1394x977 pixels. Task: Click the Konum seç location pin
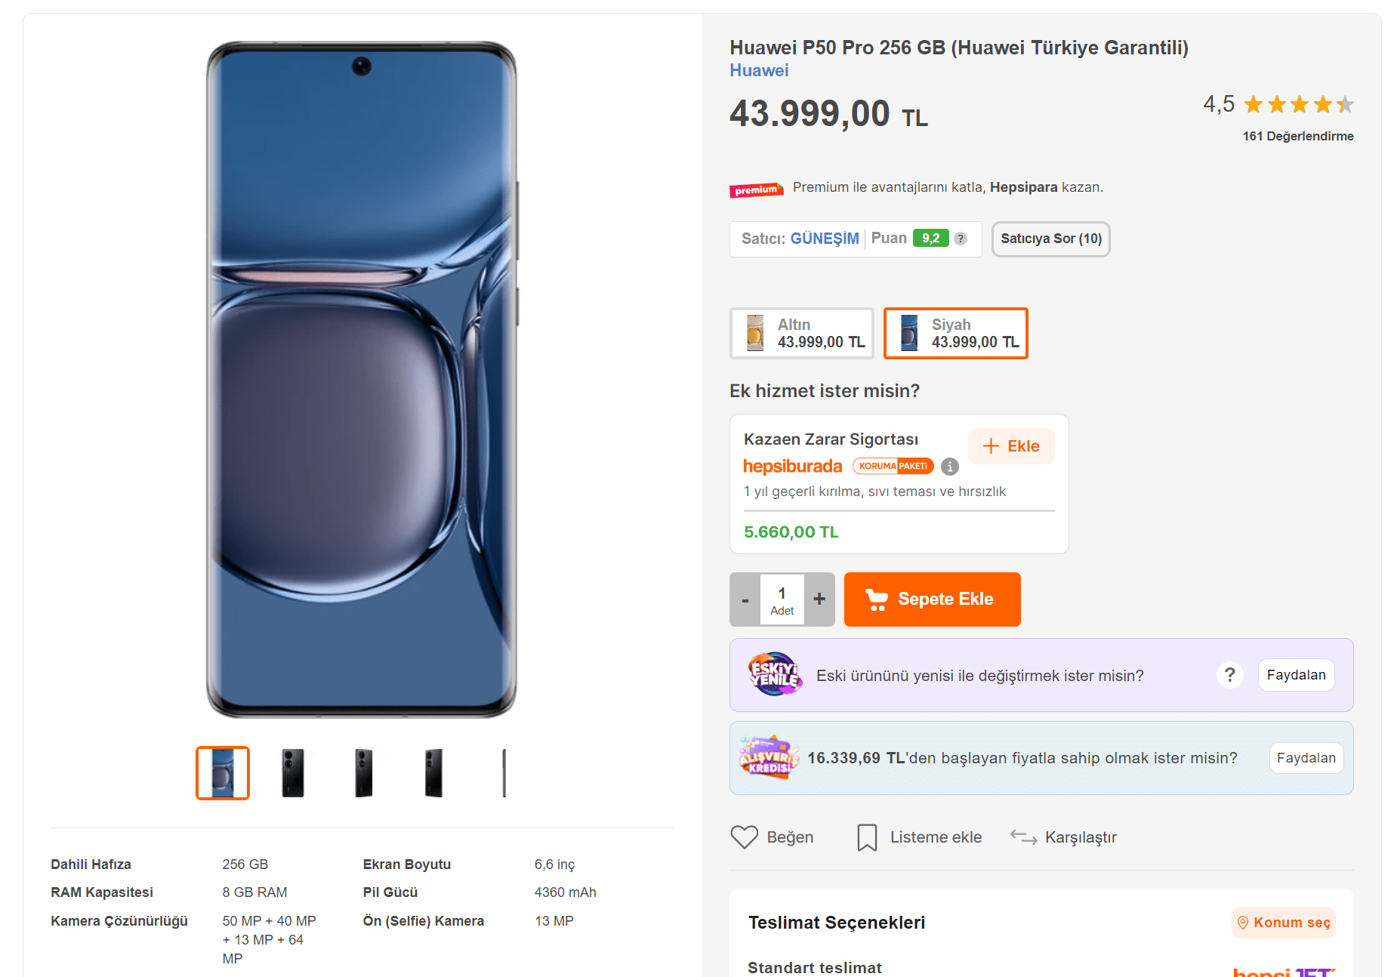click(x=1243, y=923)
